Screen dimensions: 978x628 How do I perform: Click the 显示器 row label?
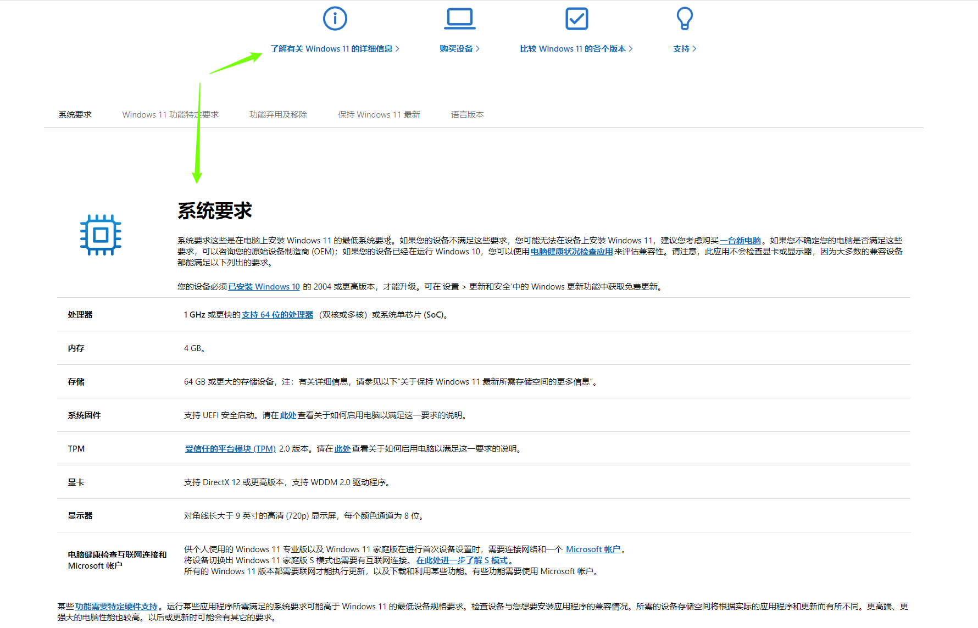click(80, 516)
